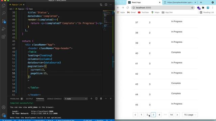Open the Source Control view
Viewport: 216px width, 121px height.
point(4,21)
